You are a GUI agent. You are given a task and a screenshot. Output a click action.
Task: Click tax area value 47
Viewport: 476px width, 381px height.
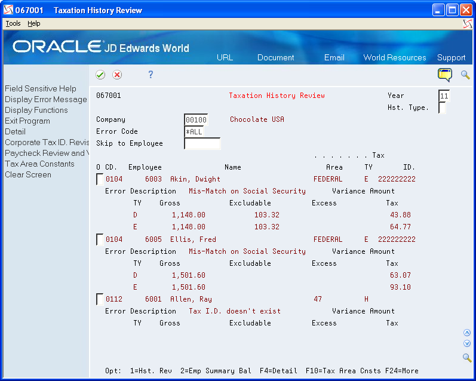[x=318, y=299]
